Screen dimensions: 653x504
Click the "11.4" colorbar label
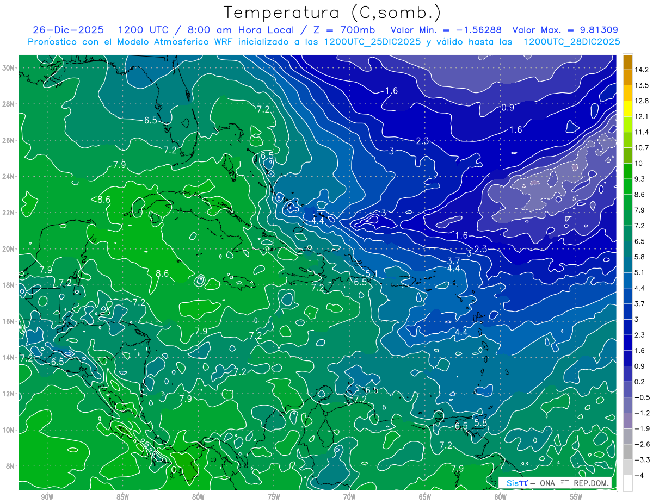[642, 132]
